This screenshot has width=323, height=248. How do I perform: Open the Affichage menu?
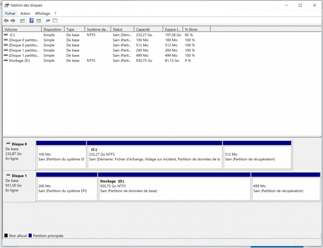pos(42,14)
